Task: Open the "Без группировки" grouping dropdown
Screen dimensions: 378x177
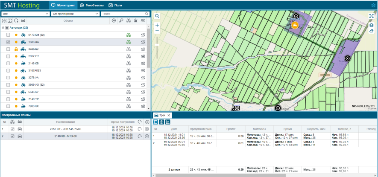Action: 75,14
